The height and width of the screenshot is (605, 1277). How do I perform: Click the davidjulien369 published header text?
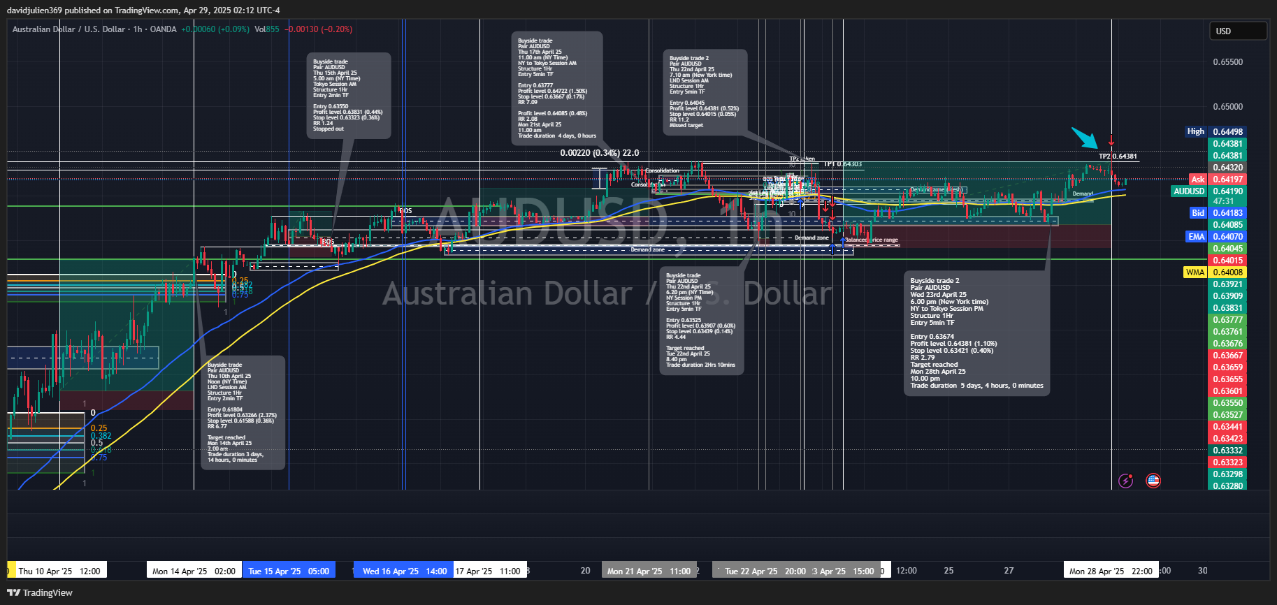(143, 10)
